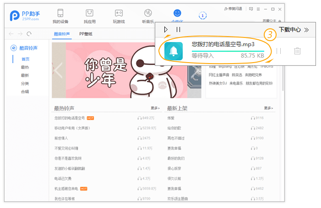Select ringtone 不爱又何必纠缠

66,148
